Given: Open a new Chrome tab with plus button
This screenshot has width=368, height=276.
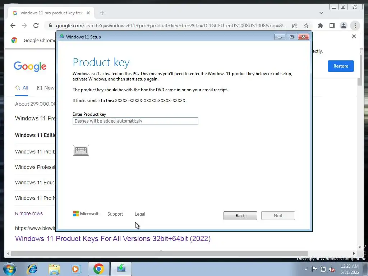Looking at the screenshot, I should click(102, 13).
